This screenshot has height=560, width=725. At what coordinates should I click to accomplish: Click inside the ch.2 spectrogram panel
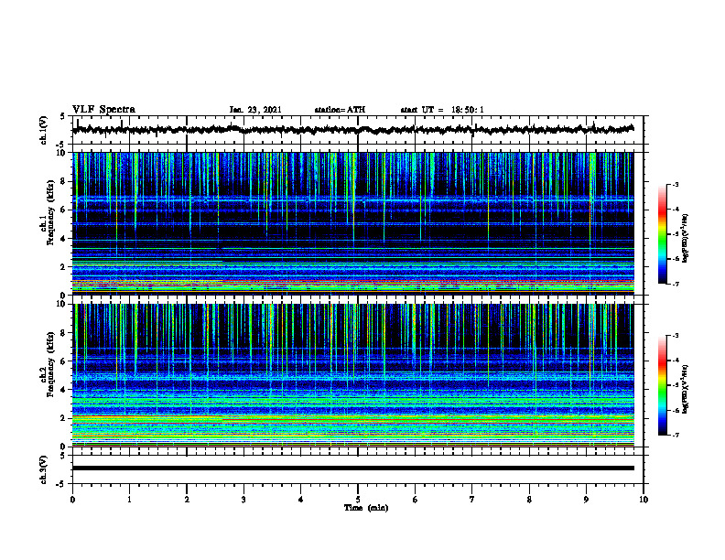352,375
